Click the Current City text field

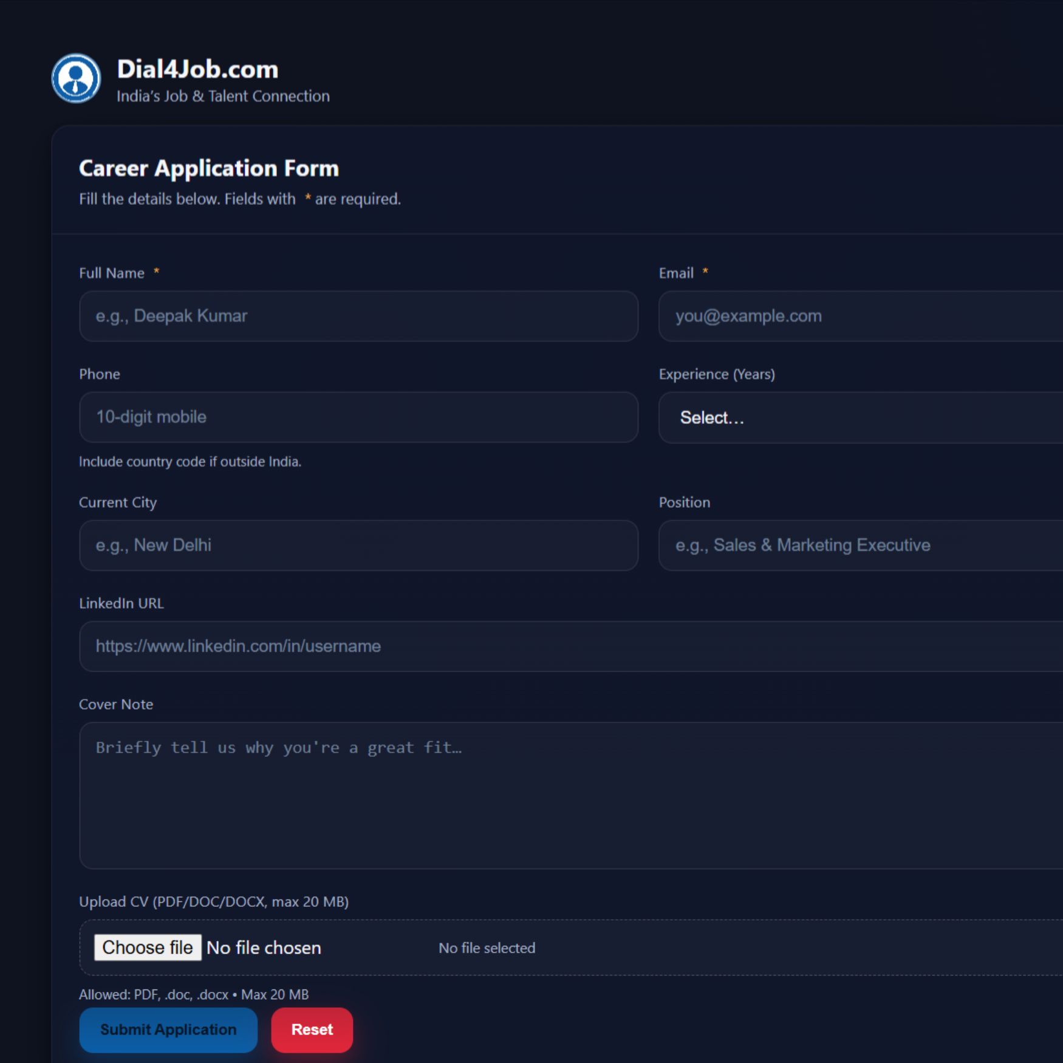pyautogui.click(x=358, y=545)
